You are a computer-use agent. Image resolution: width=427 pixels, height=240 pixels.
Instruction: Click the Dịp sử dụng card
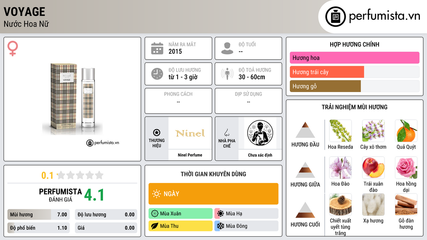click(249, 101)
